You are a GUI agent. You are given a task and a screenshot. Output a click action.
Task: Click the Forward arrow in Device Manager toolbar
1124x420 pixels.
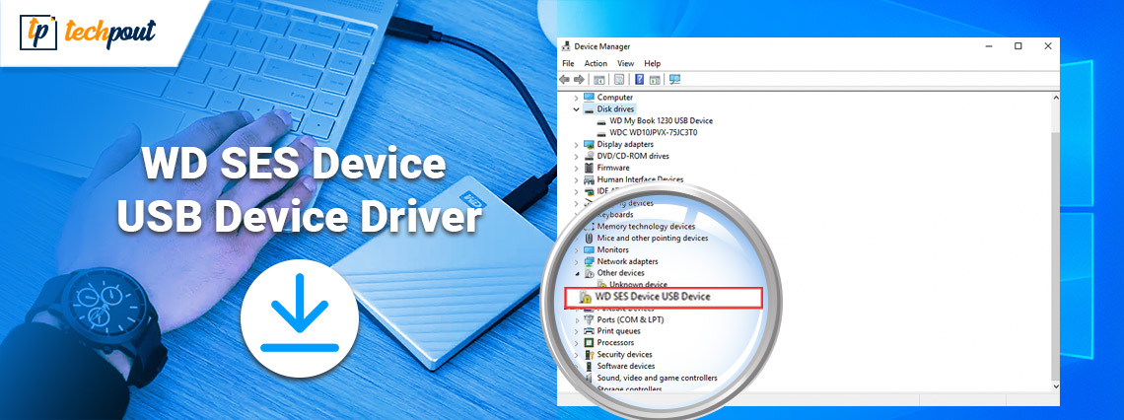tap(579, 80)
